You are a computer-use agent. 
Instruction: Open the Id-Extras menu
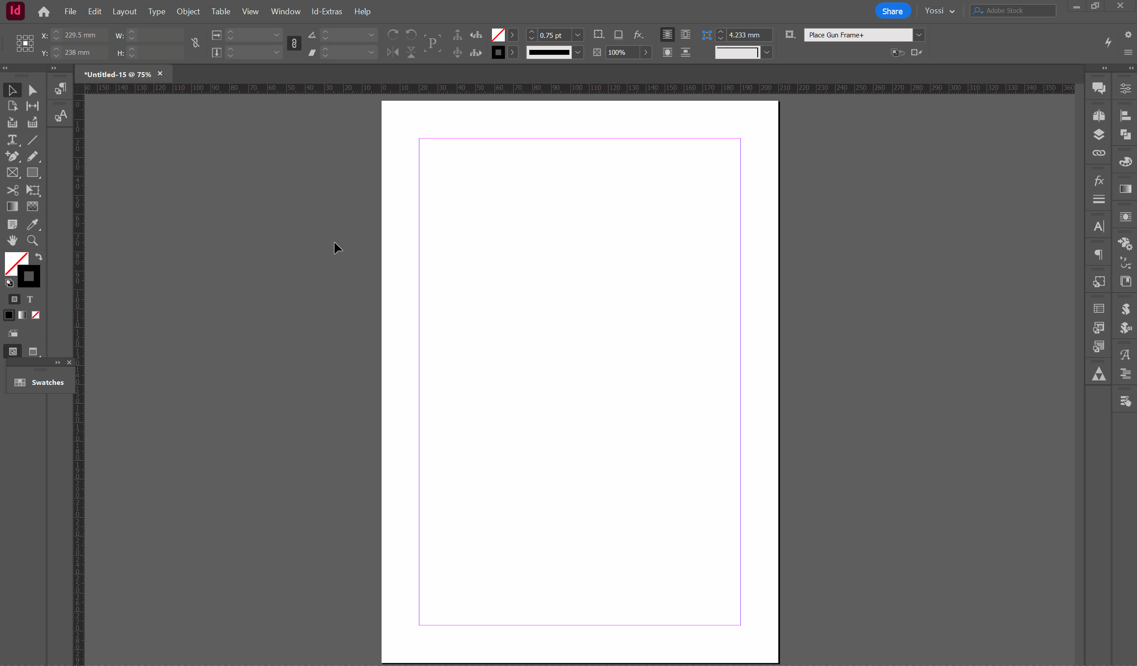[326, 11]
